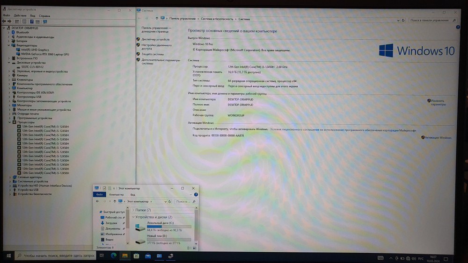Collapse the Процессоры node
Image resolution: width=468 pixels, height=263 pixels.
click(x=9, y=122)
